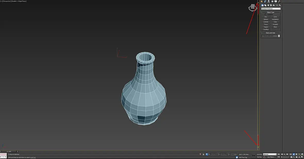The image size is (304, 159).
Task: Open the Hierarchy command panel tab
Action: [269, 1]
